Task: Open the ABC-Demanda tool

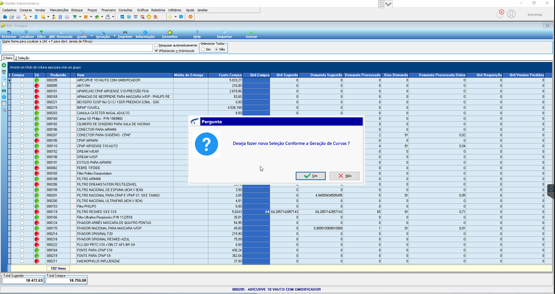Action: pyautogui.click(x=60, y=32)
